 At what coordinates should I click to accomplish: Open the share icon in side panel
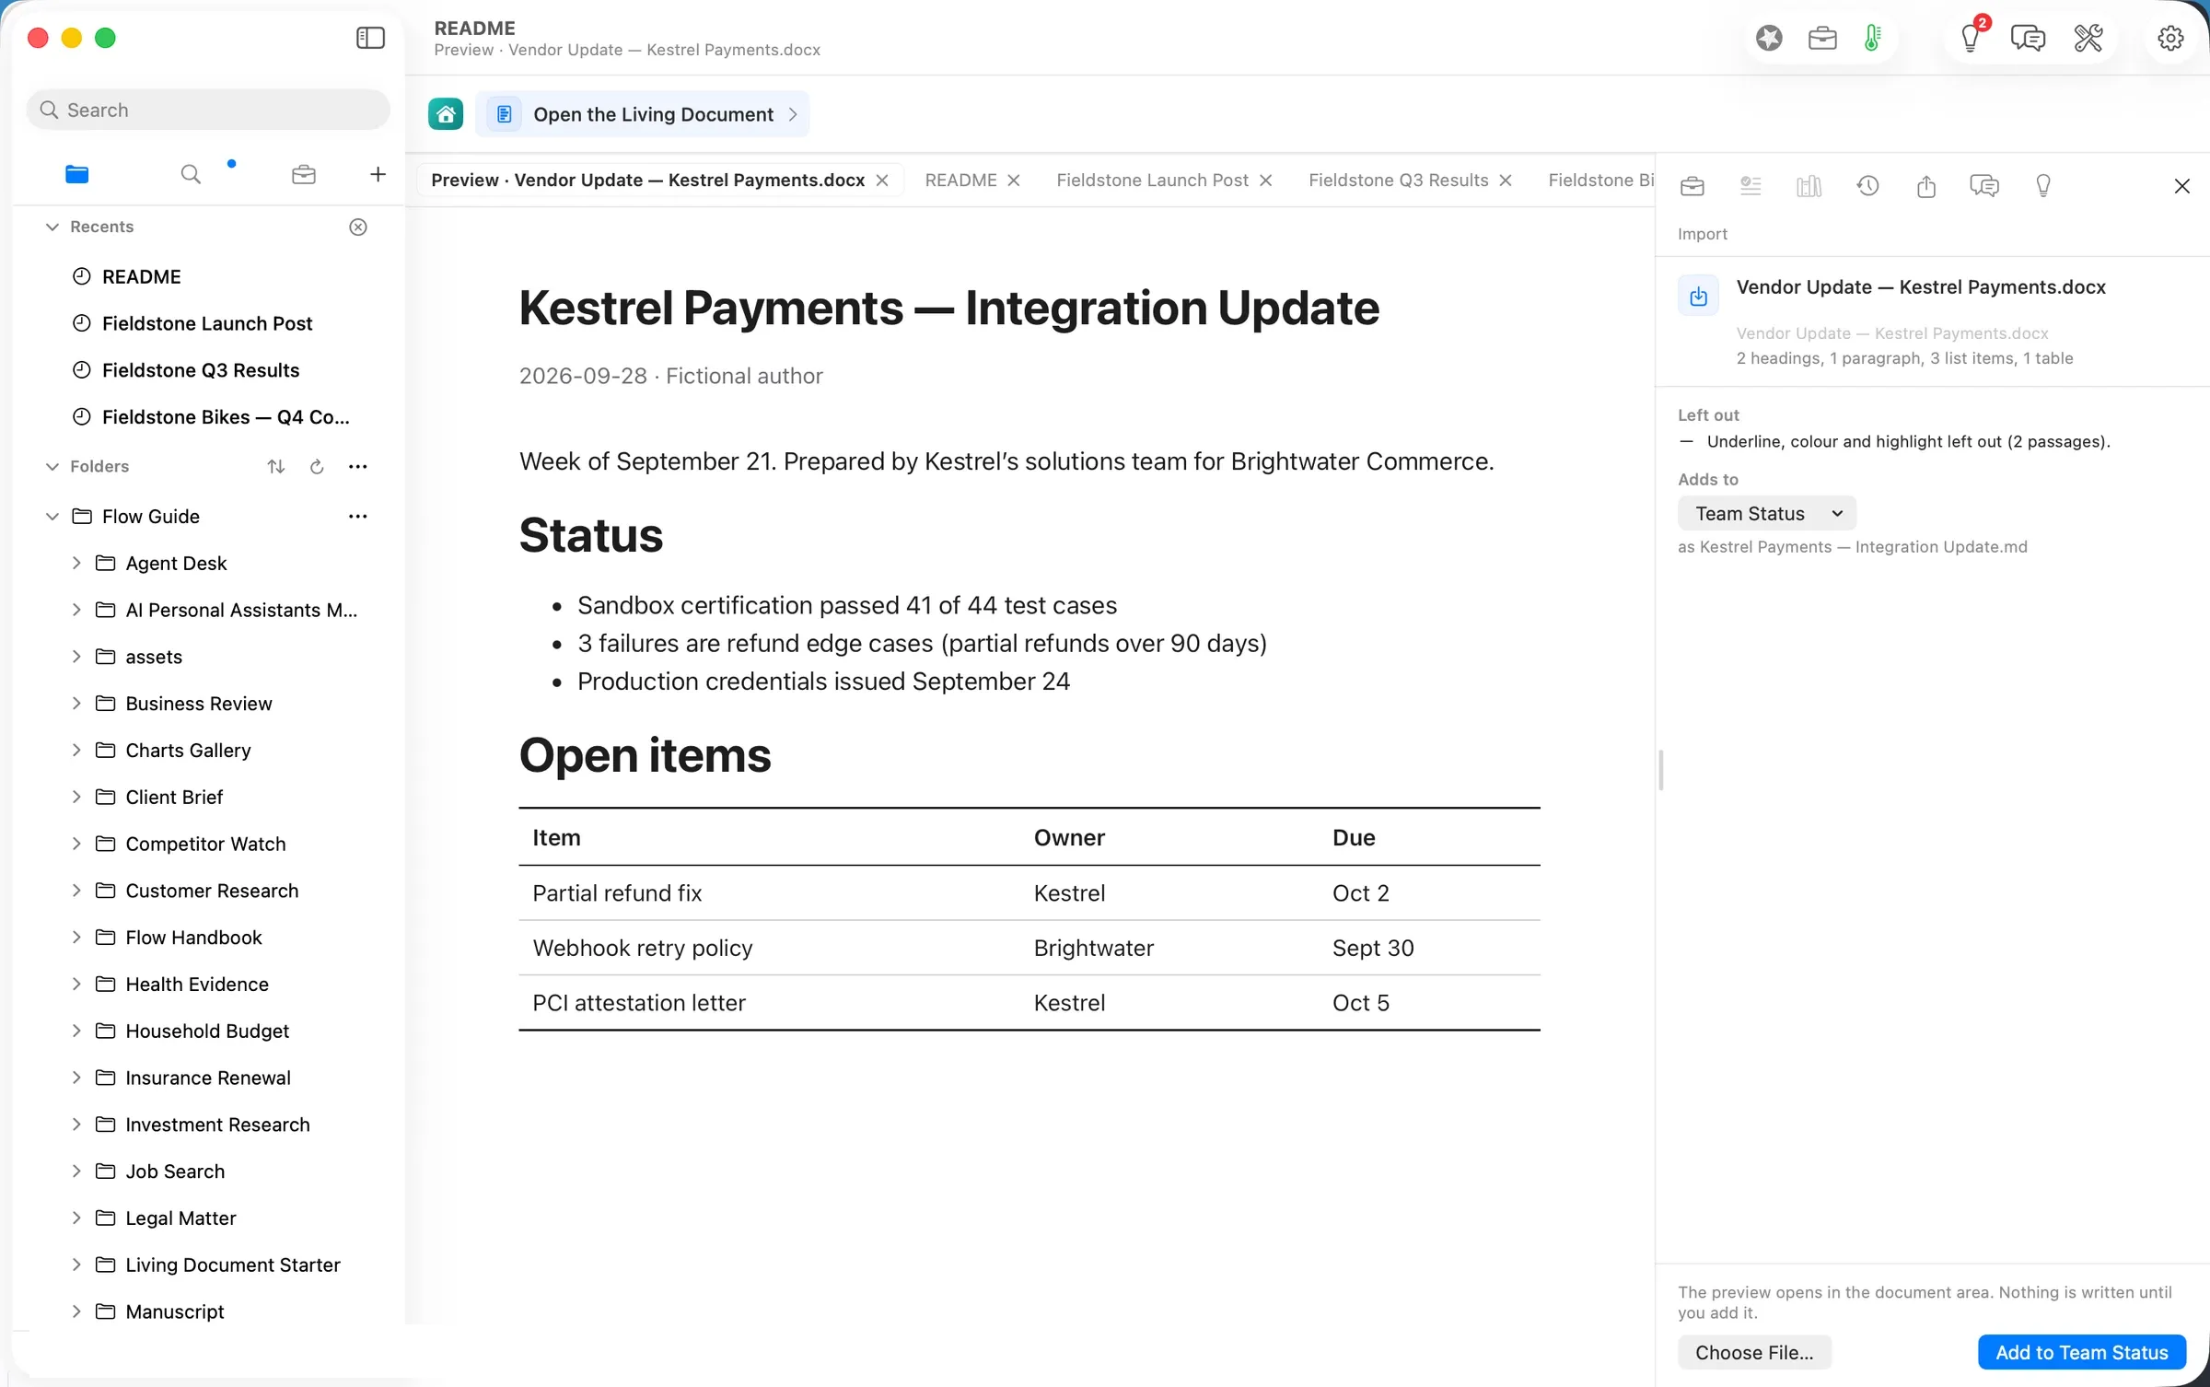pos(1926,186)
